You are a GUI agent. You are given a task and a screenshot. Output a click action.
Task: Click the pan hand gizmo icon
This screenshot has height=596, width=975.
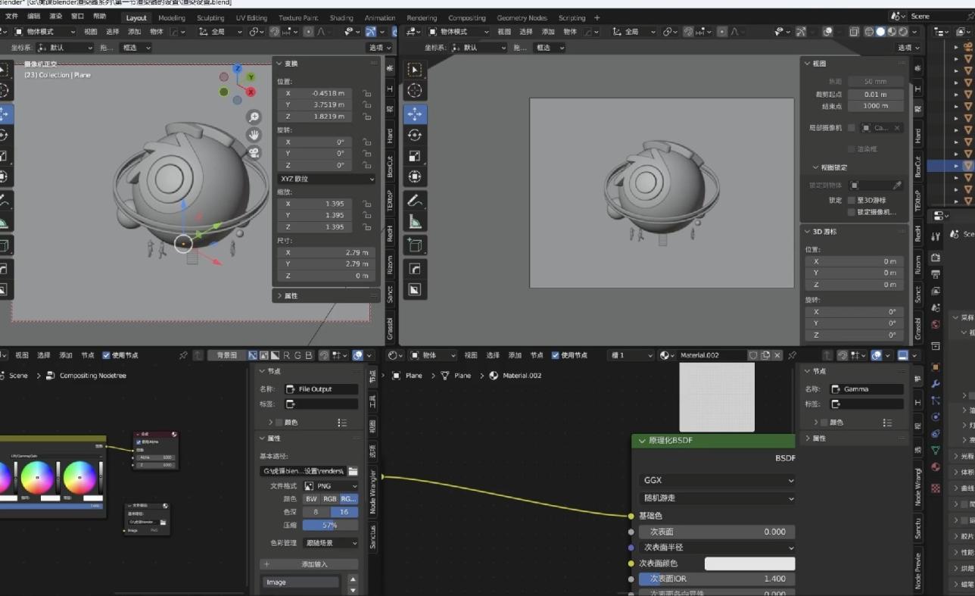tap(254, 135)
